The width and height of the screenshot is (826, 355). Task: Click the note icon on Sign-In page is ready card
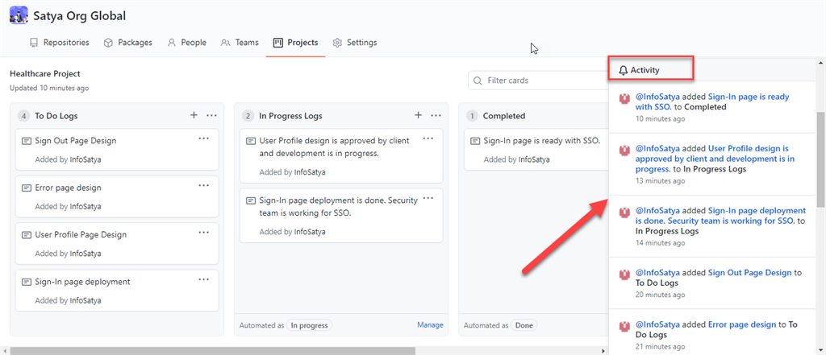(475, 141)
